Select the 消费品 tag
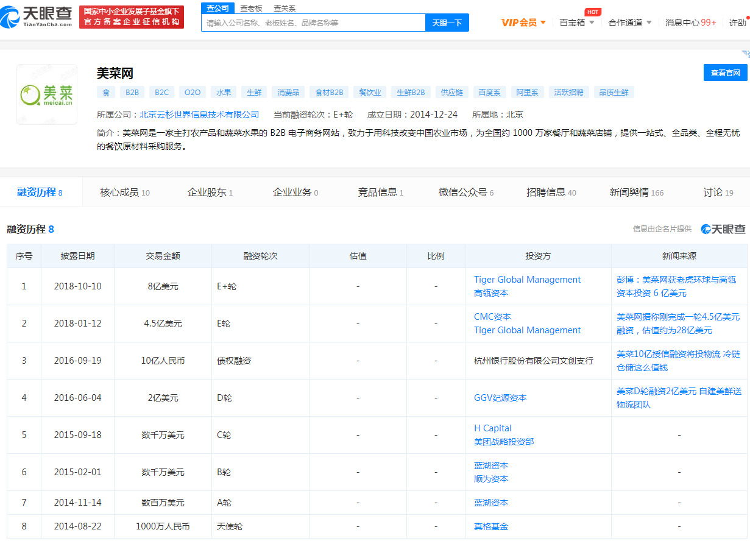The height and width of the screenshot is (541, 750). point(288,93)
